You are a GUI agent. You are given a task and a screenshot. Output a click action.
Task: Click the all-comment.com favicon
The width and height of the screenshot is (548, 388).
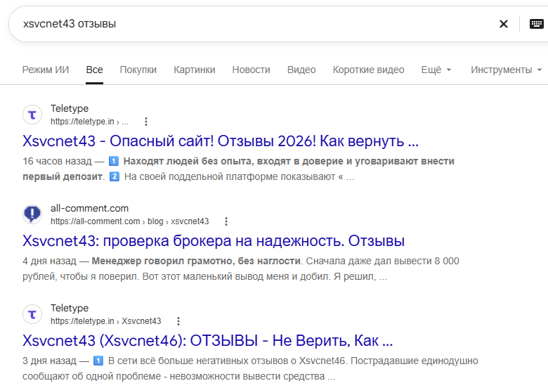(x=32, y=214)
